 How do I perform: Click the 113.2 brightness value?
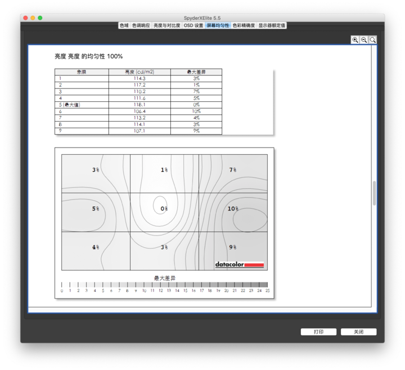(139, 118)
